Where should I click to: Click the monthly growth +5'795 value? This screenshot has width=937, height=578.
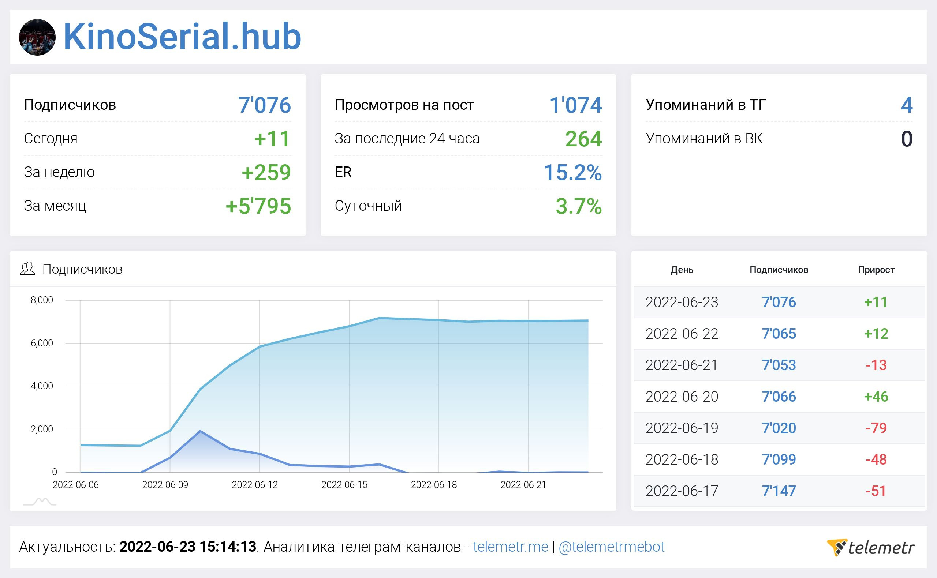click(258, 206)
